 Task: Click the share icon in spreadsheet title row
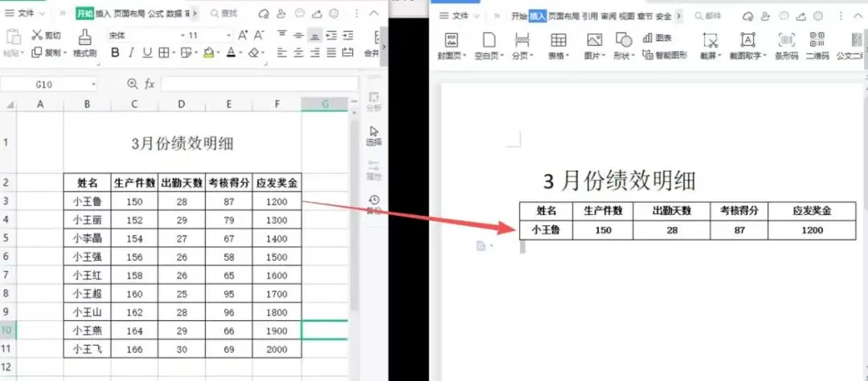317,14
